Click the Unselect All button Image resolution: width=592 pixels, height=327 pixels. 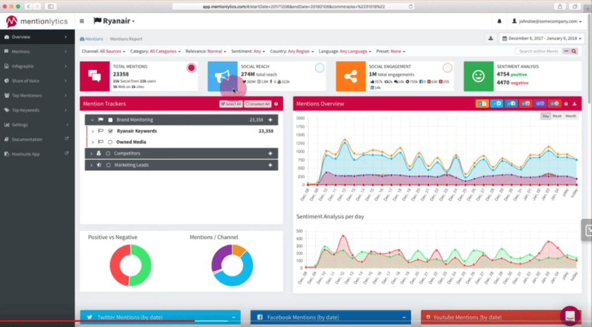(257, 104)
